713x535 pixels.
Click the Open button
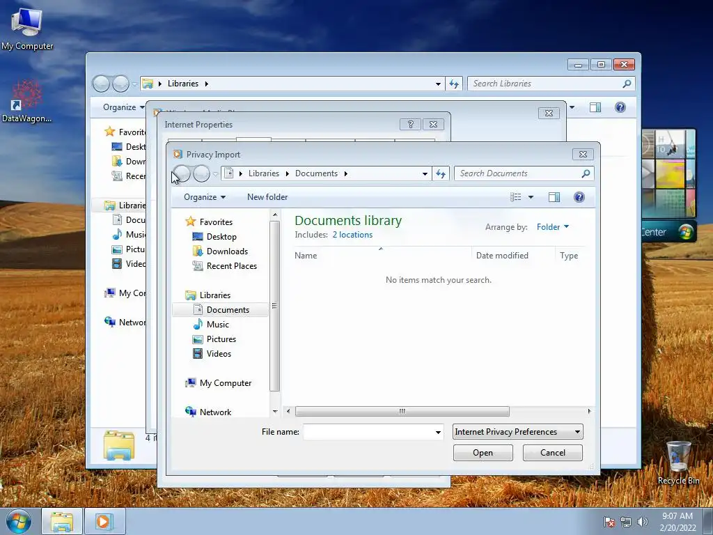483,453
